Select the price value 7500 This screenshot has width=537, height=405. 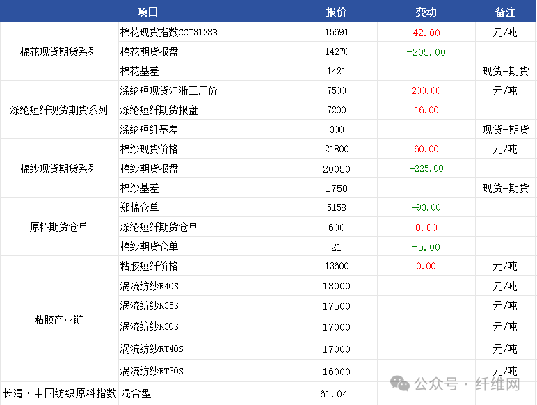click(337, 90)
